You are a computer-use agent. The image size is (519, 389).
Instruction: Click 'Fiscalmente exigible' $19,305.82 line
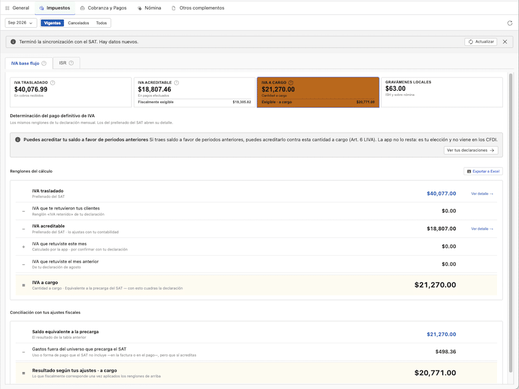pos(194,102)
